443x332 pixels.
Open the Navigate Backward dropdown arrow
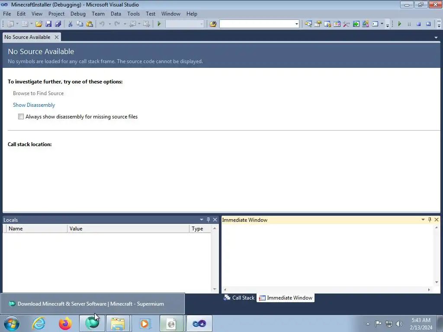[139, 24]
